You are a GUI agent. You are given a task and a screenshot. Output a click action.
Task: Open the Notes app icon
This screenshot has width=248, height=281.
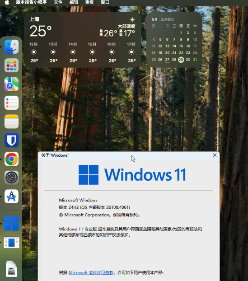pyautogui.click(x=11, y=122)
